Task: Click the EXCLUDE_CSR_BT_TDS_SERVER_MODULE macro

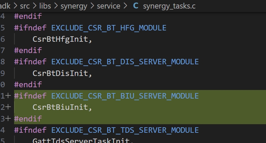Action: click(125, 130)
